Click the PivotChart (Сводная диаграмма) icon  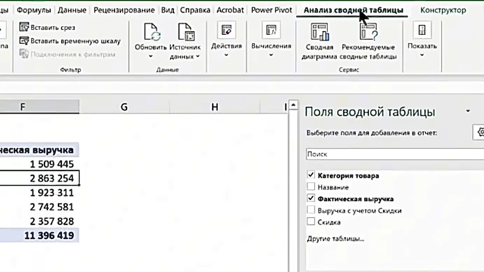tap(319, 32)
